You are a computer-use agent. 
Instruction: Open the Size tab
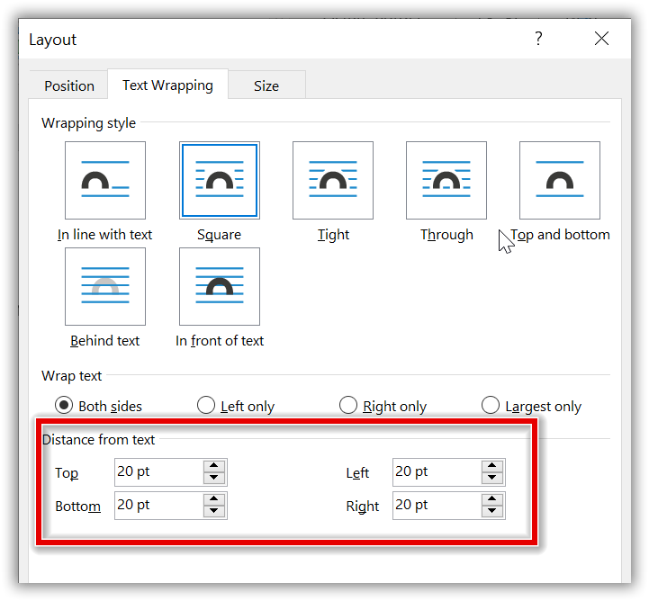266,85
